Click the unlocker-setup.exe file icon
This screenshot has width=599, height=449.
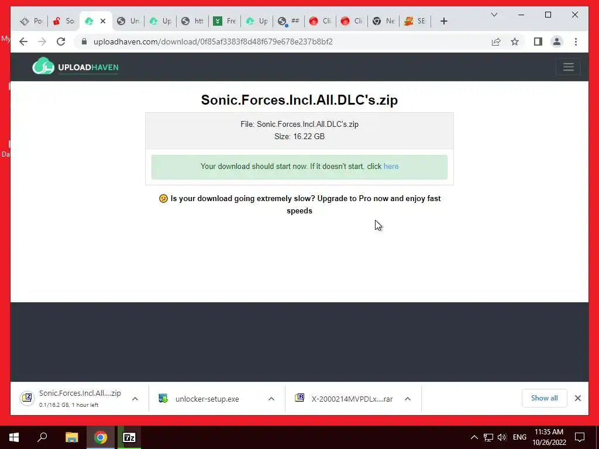[x=163, y=399]
